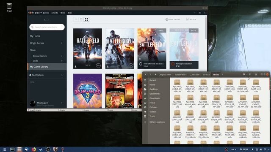Screen dimensions: 271x152
Task: Expand the Origin Access submenu arrow
Action: (x=62, y=43)
